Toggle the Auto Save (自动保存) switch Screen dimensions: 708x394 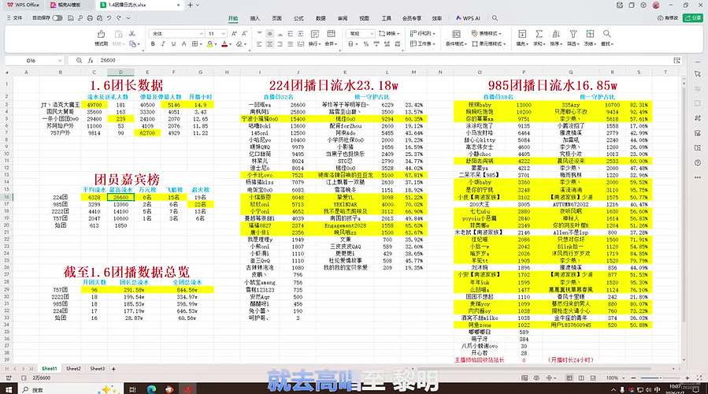pyautogui.click(x=57, y=18)
